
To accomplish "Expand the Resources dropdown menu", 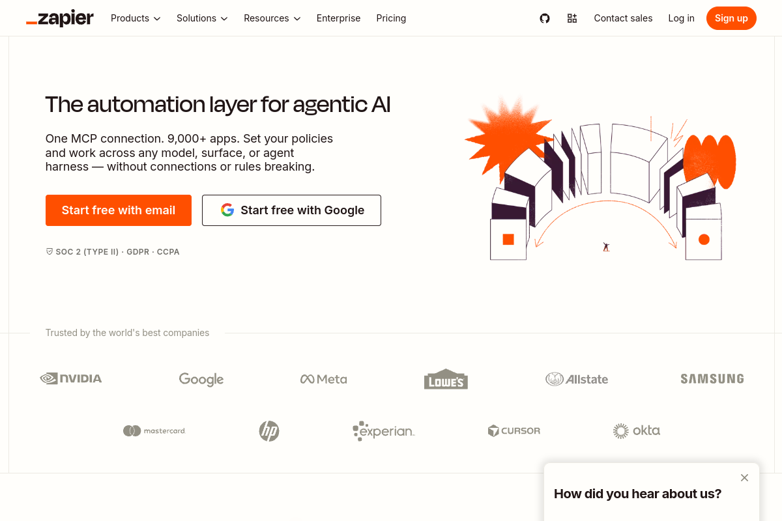I will 272,18.
